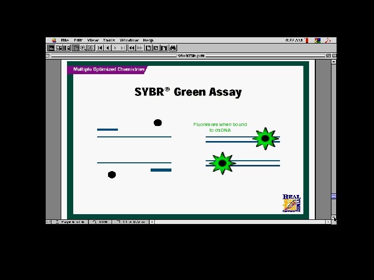Jump to the Last Page
Viewport: 374px width, 280px height.
[123, 48]
